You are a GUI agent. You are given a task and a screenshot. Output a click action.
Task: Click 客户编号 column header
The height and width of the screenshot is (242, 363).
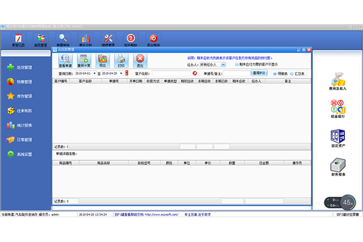[61, 81]
